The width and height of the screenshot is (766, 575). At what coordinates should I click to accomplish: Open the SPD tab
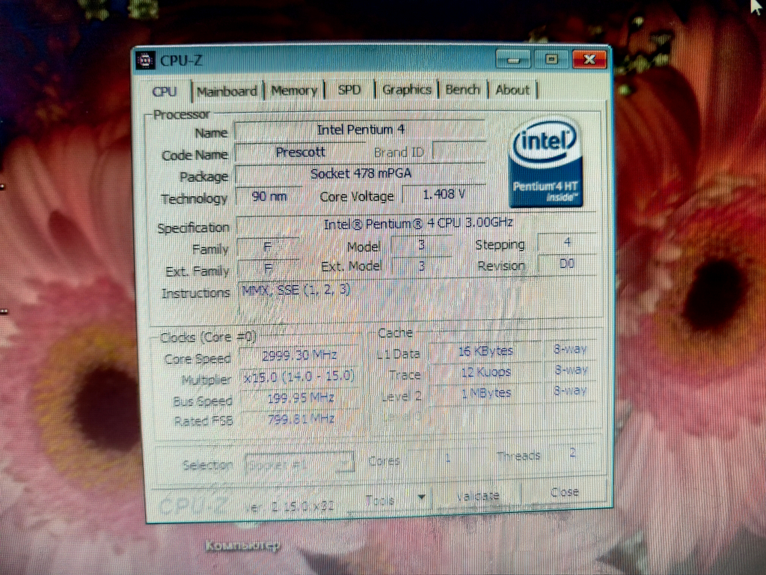coord(349,90)
